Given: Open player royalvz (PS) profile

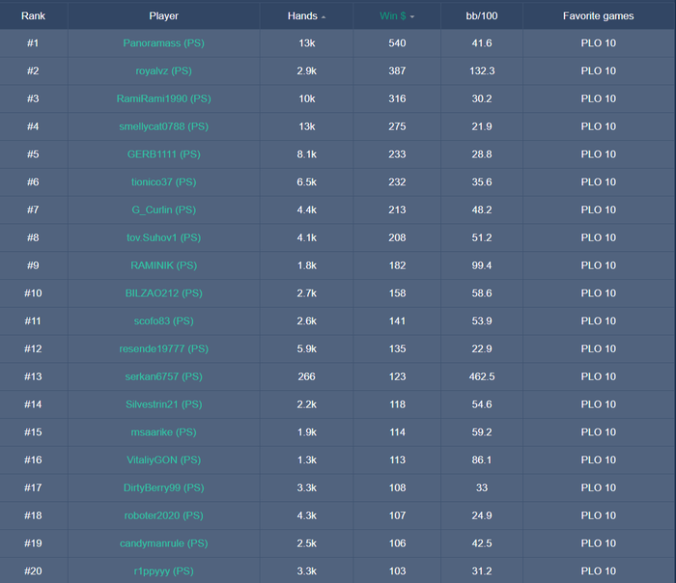Looking at the screenshot, I should [164, 70].
